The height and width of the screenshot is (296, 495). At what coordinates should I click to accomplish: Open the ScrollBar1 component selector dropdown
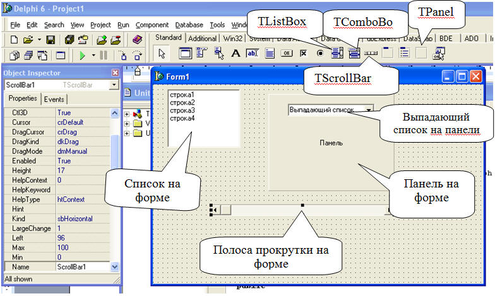pyautogui.click(x=114, y=85)
